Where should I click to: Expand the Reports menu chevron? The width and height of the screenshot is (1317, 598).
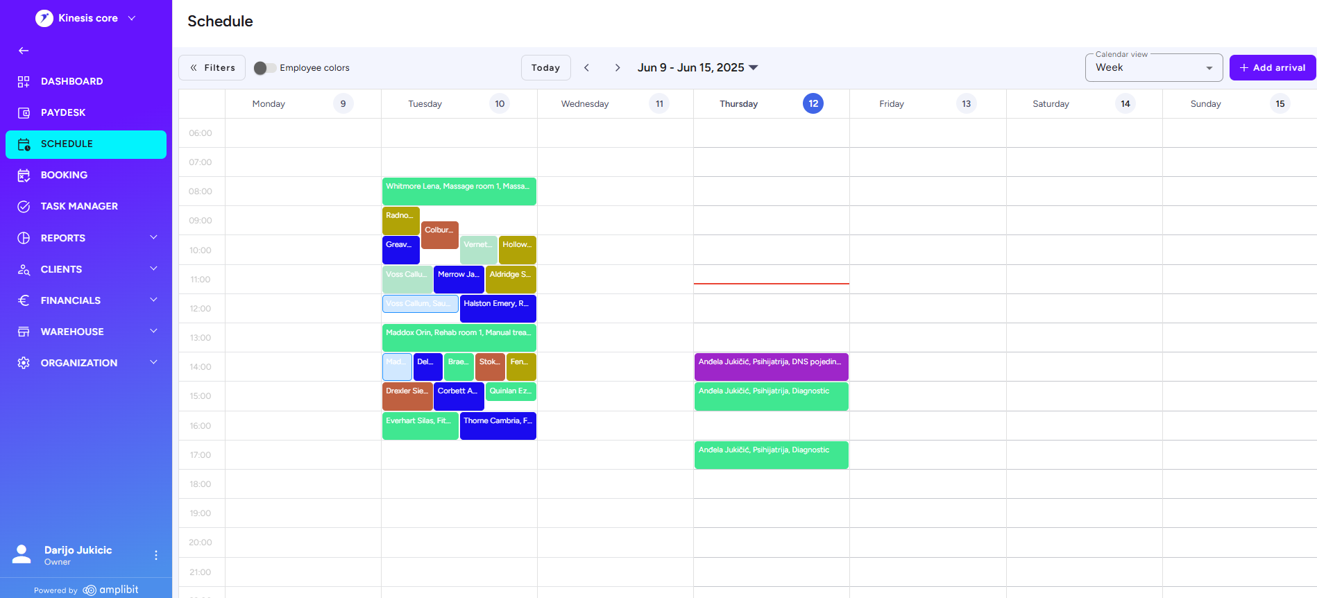click(153, 238)
